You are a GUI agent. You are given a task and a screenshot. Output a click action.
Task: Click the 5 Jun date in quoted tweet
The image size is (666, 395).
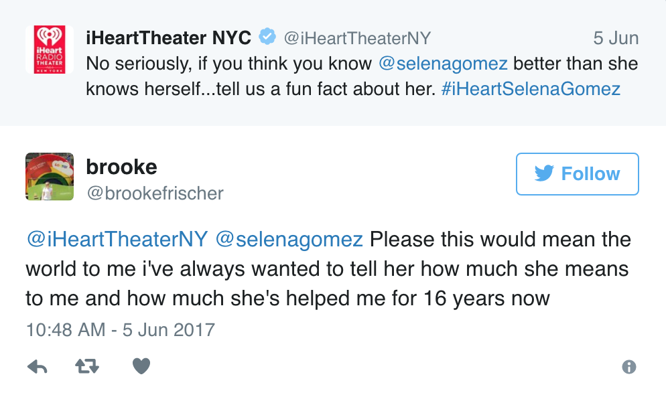(x=616, y=38)
